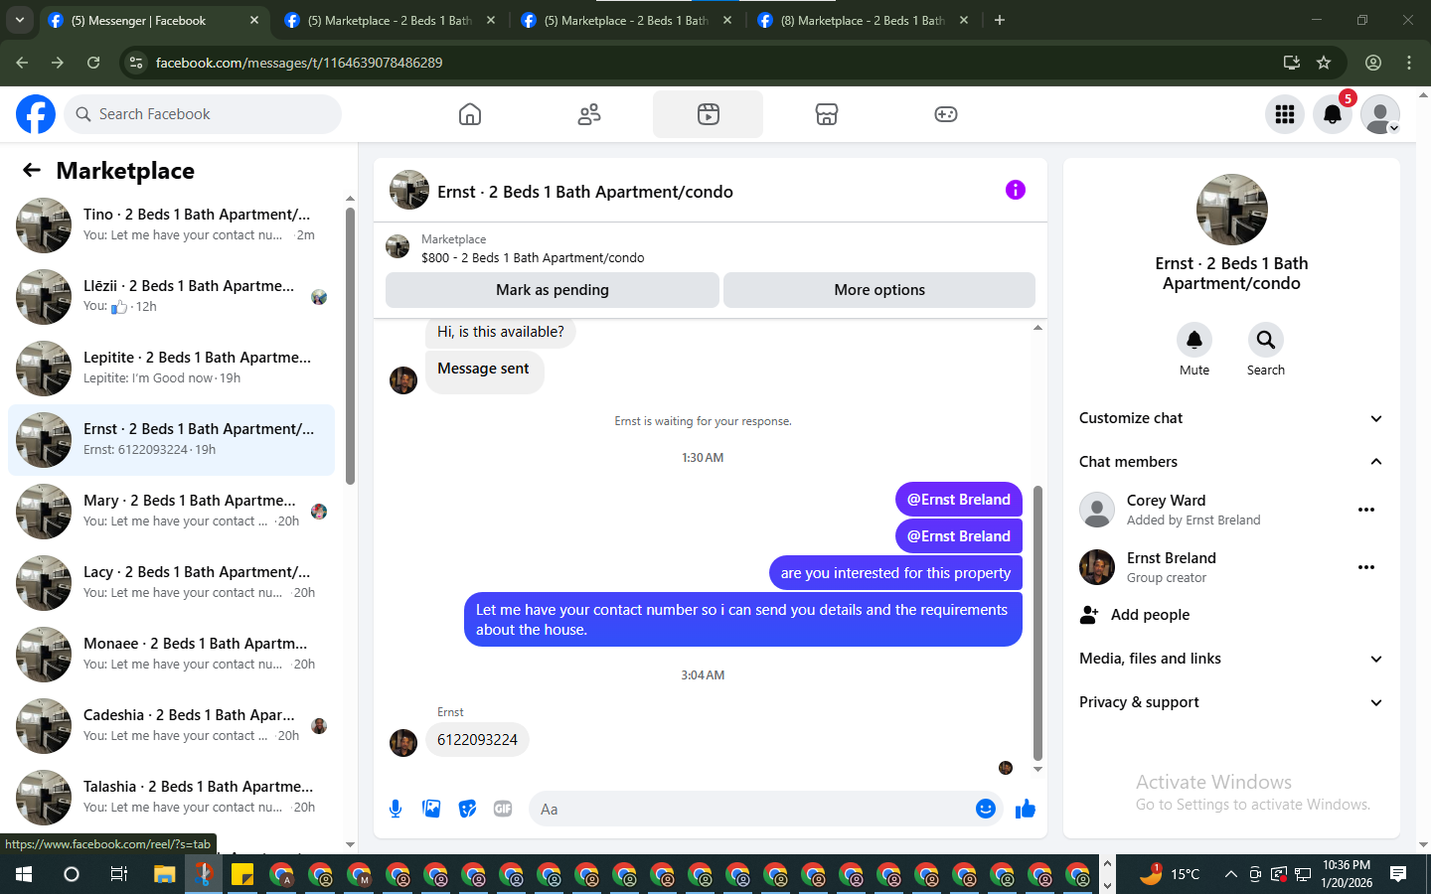This screenshot has height=894, width=1431.
Task: Show hidden system tray icons
Action: click(x=1230, y=874)
